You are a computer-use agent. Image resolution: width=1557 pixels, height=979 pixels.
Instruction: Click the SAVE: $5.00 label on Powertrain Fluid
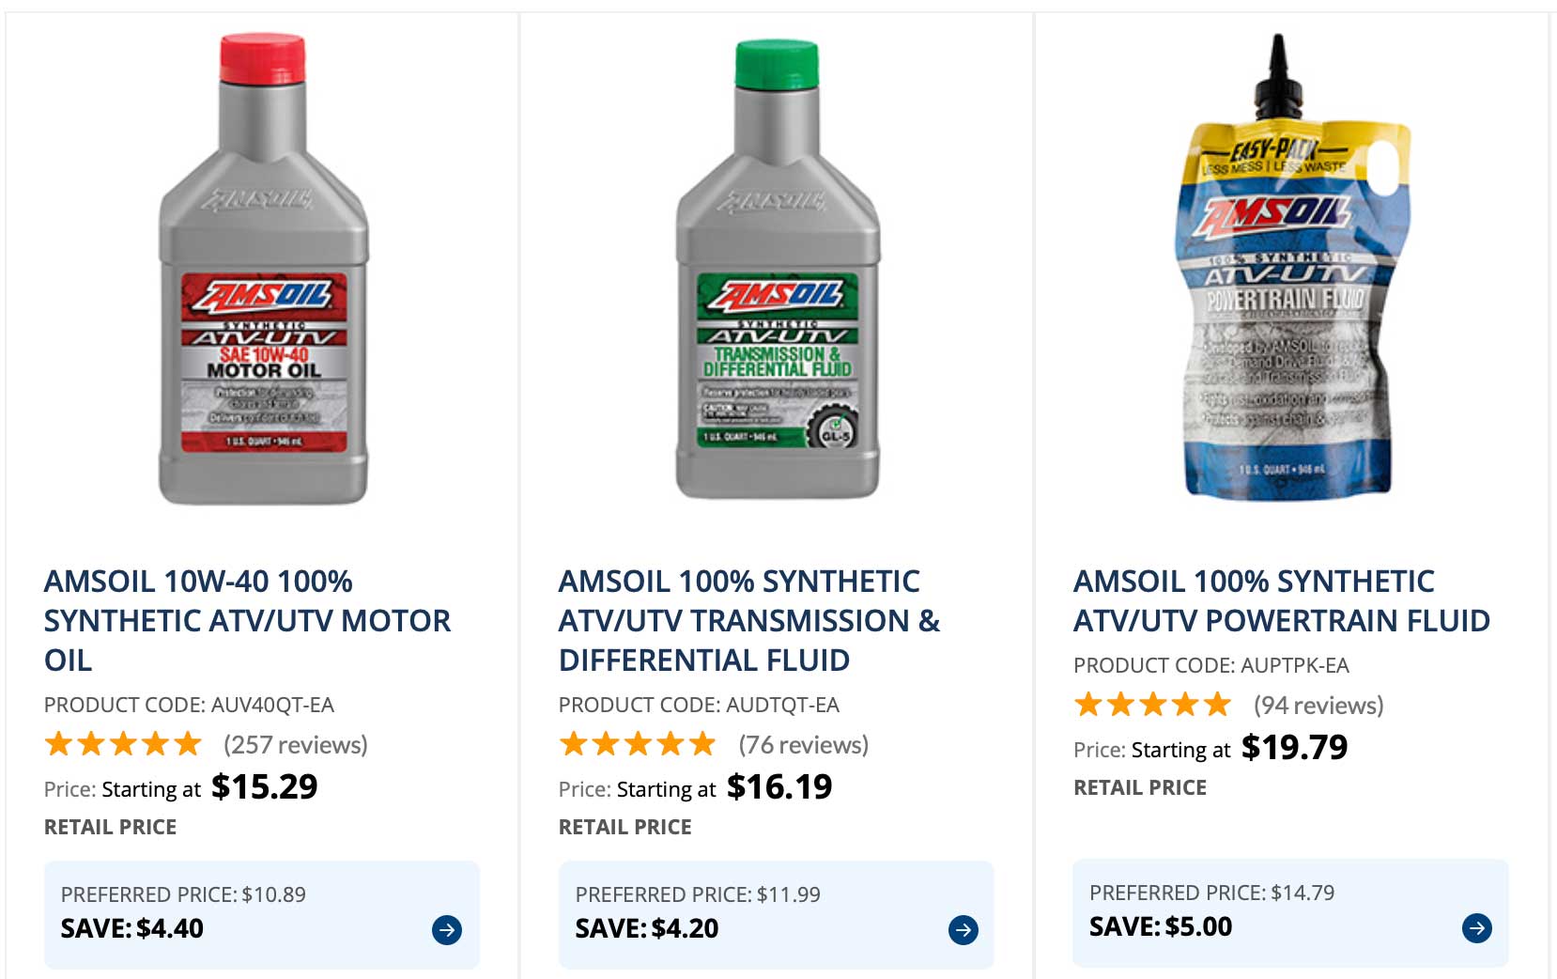pos(1161,925)
